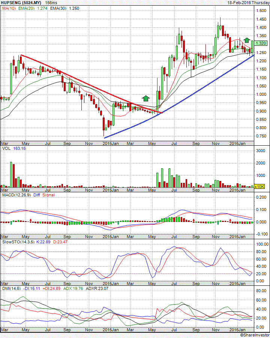Click the -DI:15.11 value
The height and width of the screenshot is (338, 270).
point(31,288)
